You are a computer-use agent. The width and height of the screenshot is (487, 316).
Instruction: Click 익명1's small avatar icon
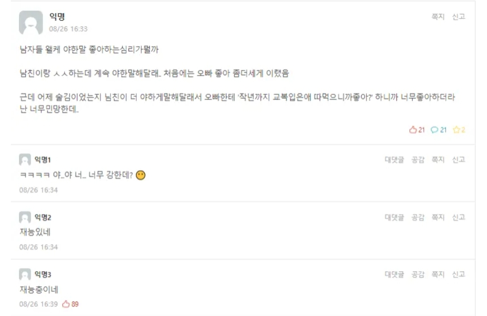pyautogui.click(x=24, y=160)
